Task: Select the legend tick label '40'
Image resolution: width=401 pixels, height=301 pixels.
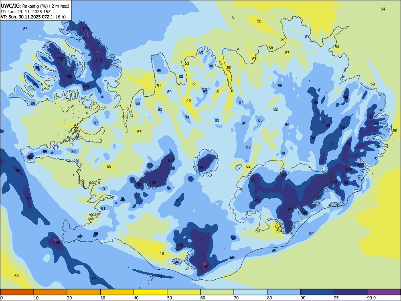Action: pyautogui.click(x=136, y=298)
